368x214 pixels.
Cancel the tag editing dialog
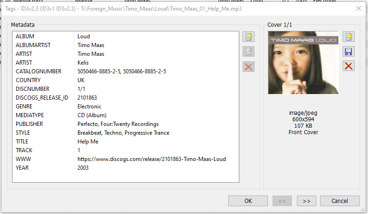pyautogui.click(x=339, y=201)
